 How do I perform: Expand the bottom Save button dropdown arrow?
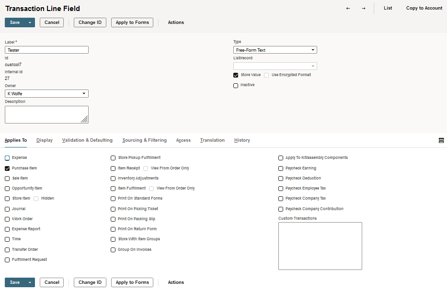(30, 282)
